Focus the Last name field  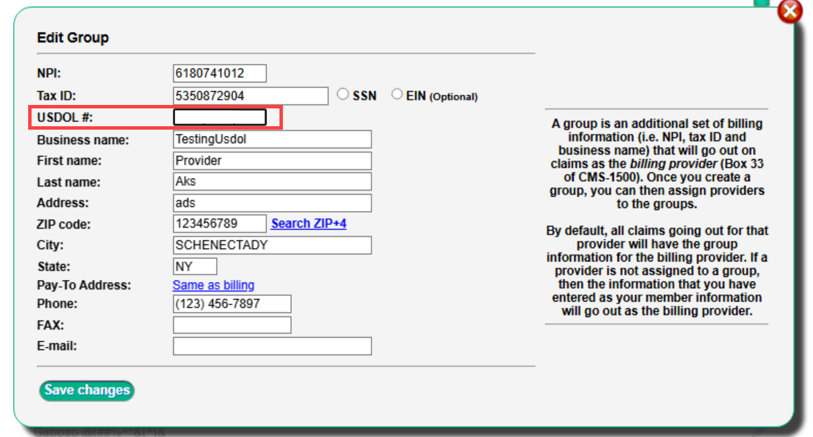[272, 182]
